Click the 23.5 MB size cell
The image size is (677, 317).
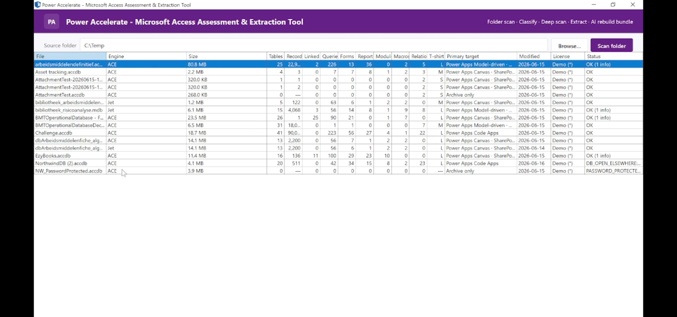pos(226,118)
